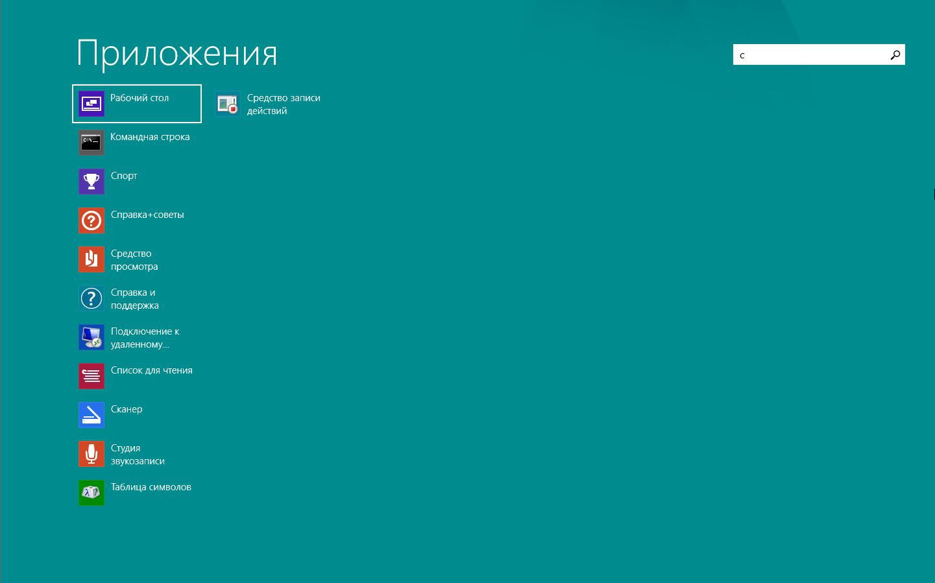Open the Спорт trophy icon
This screenshot has width=935, height=583.
(x=91, y=182)
